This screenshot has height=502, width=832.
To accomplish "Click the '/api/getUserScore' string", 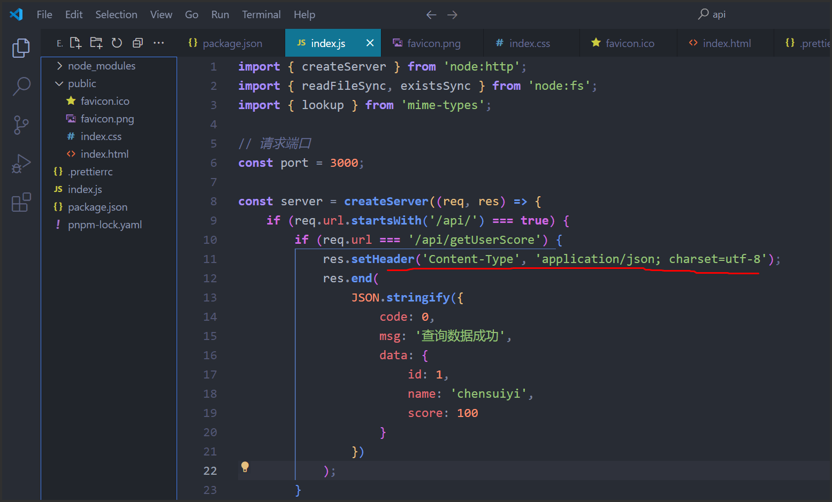I will click(x=478, y=240).
